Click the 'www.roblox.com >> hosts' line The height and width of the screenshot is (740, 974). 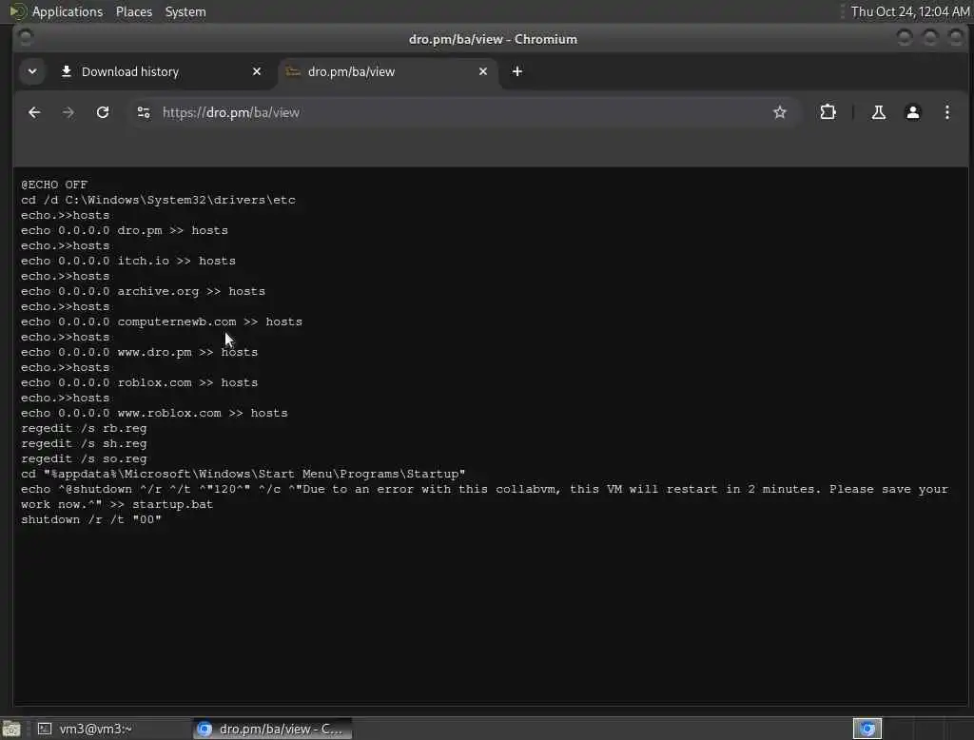point(154,413)
